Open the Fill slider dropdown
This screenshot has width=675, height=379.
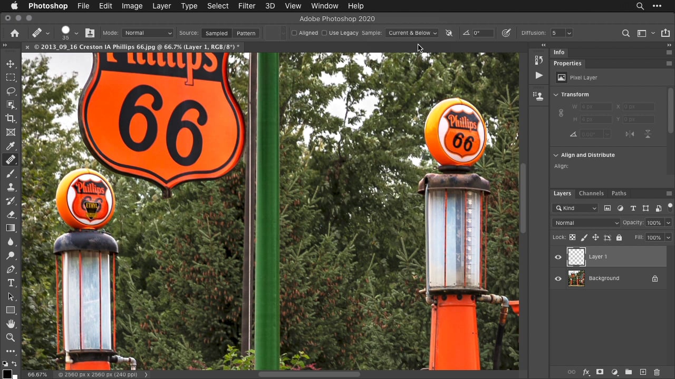point(668,237)
